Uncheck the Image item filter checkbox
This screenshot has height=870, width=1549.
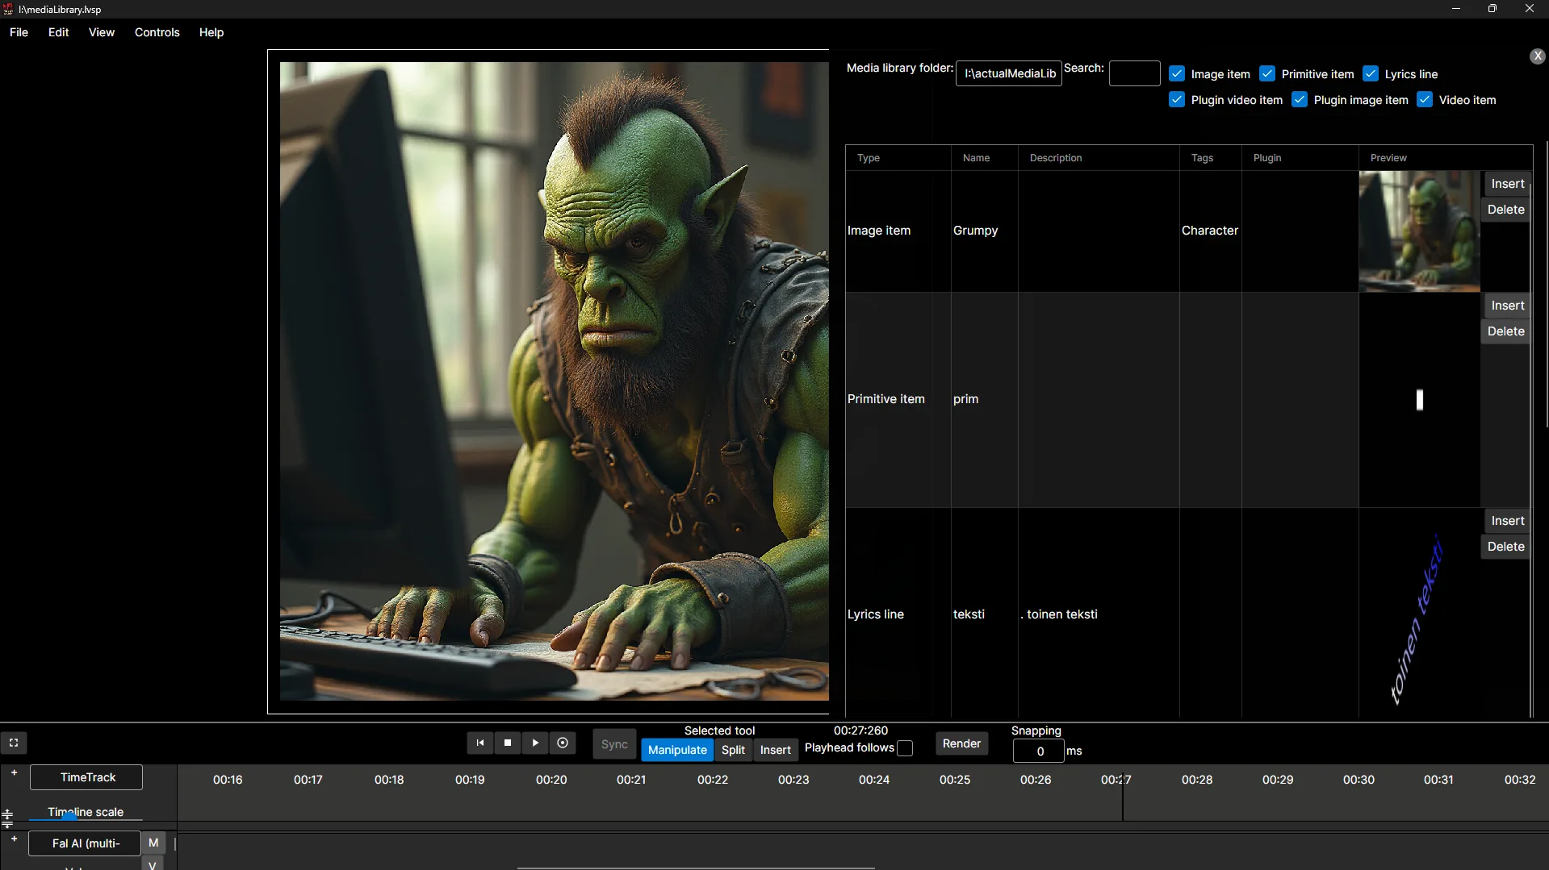click(x=1177, y=73)
